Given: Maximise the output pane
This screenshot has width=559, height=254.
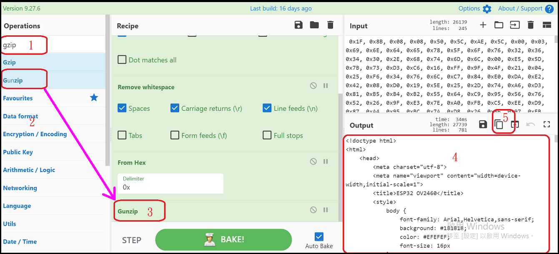Looking at the screenshot, I should point(547,124).
